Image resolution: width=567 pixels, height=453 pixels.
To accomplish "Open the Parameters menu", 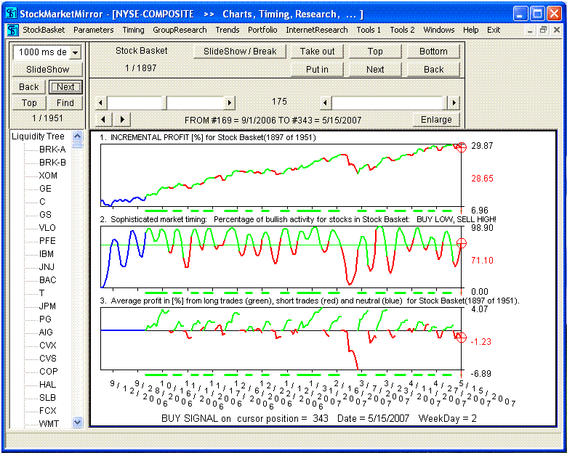I will click(94, 30).
